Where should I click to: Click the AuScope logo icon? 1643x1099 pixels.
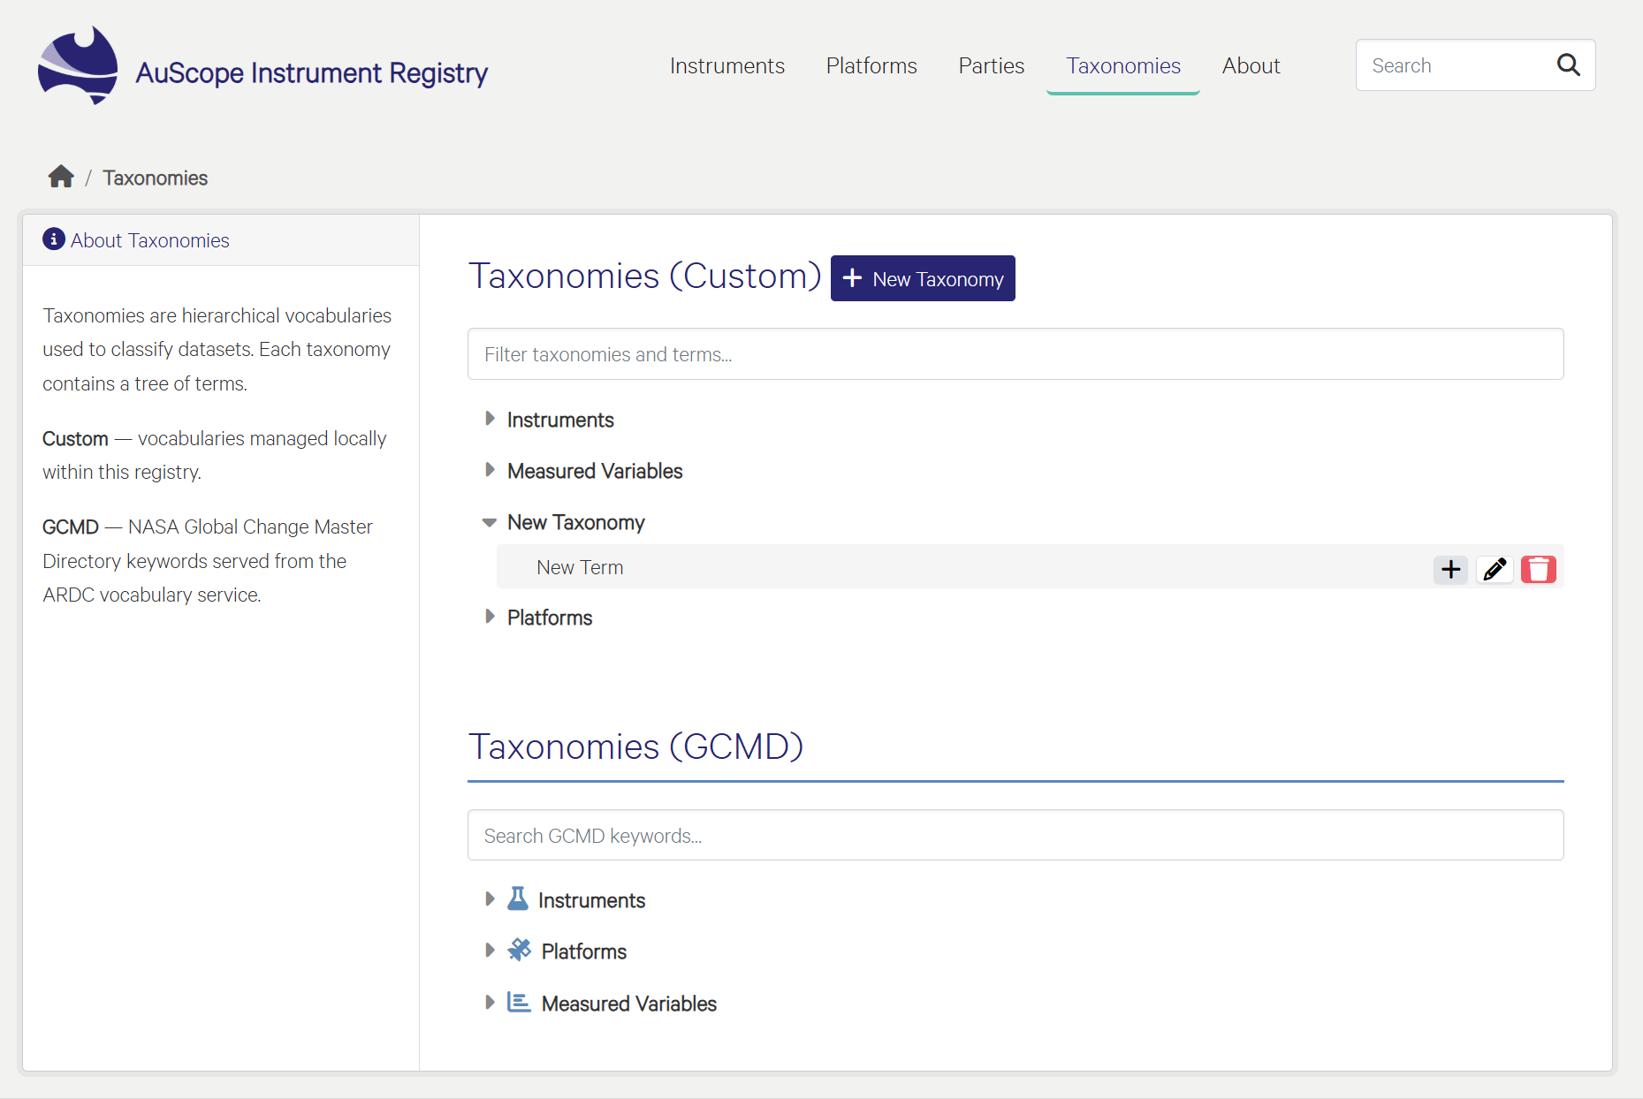click(x=78, y=66)
